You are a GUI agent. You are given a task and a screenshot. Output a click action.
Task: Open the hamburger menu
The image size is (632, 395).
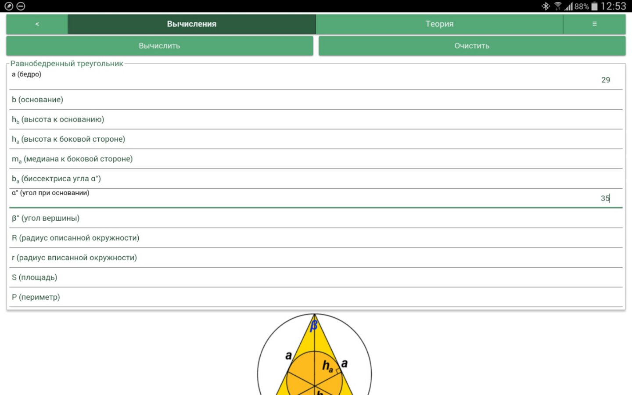click(595, 24)
